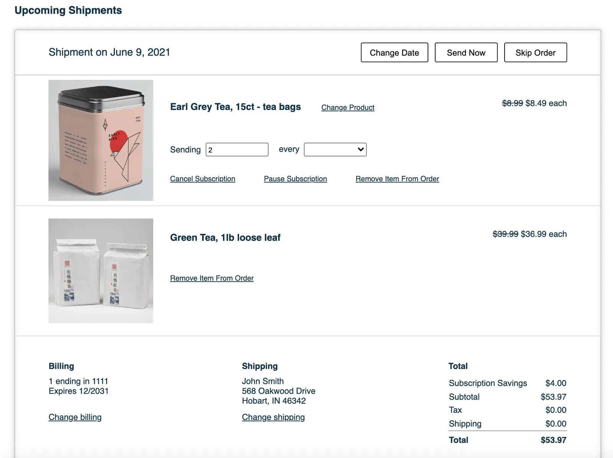The width and height of the screenshot is (613, 458).
Task: Click the '$36.99 each' price
Action: point(544,234)
